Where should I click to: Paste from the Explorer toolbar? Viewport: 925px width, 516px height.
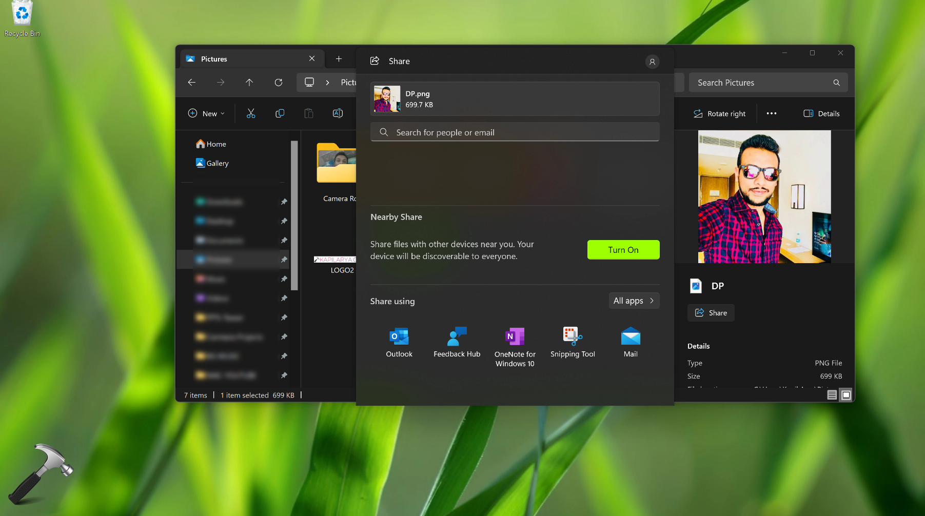point(308,113)
